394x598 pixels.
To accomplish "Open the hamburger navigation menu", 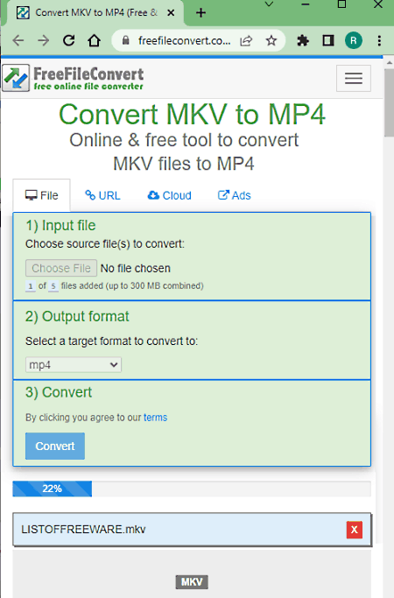I will coord(354,78).
